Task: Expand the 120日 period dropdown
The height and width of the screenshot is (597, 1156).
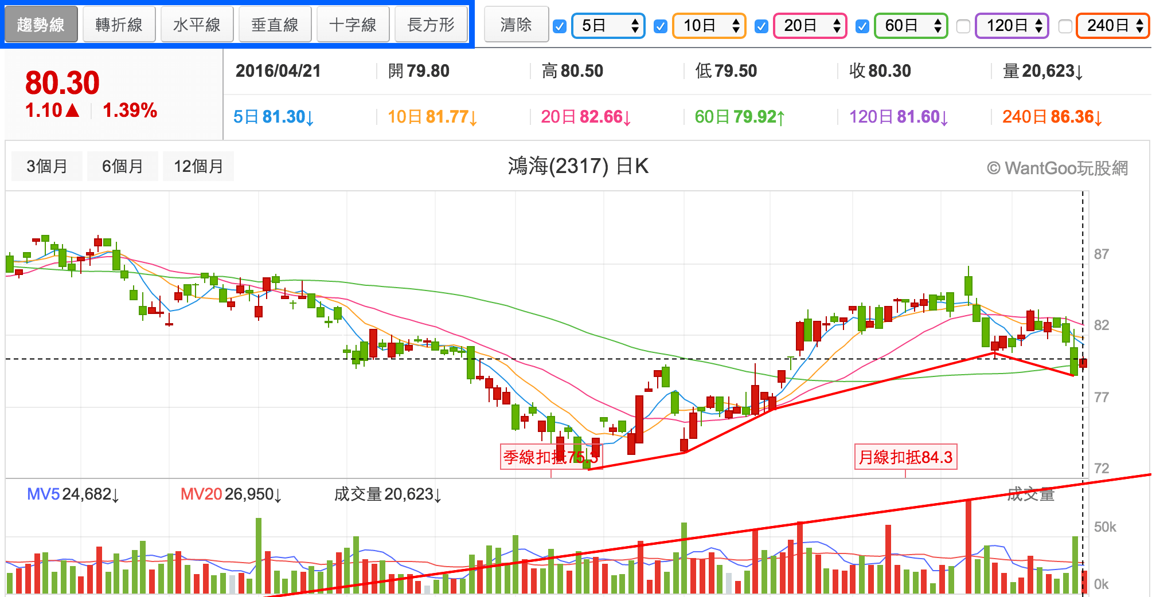Action: point(1012,26)
